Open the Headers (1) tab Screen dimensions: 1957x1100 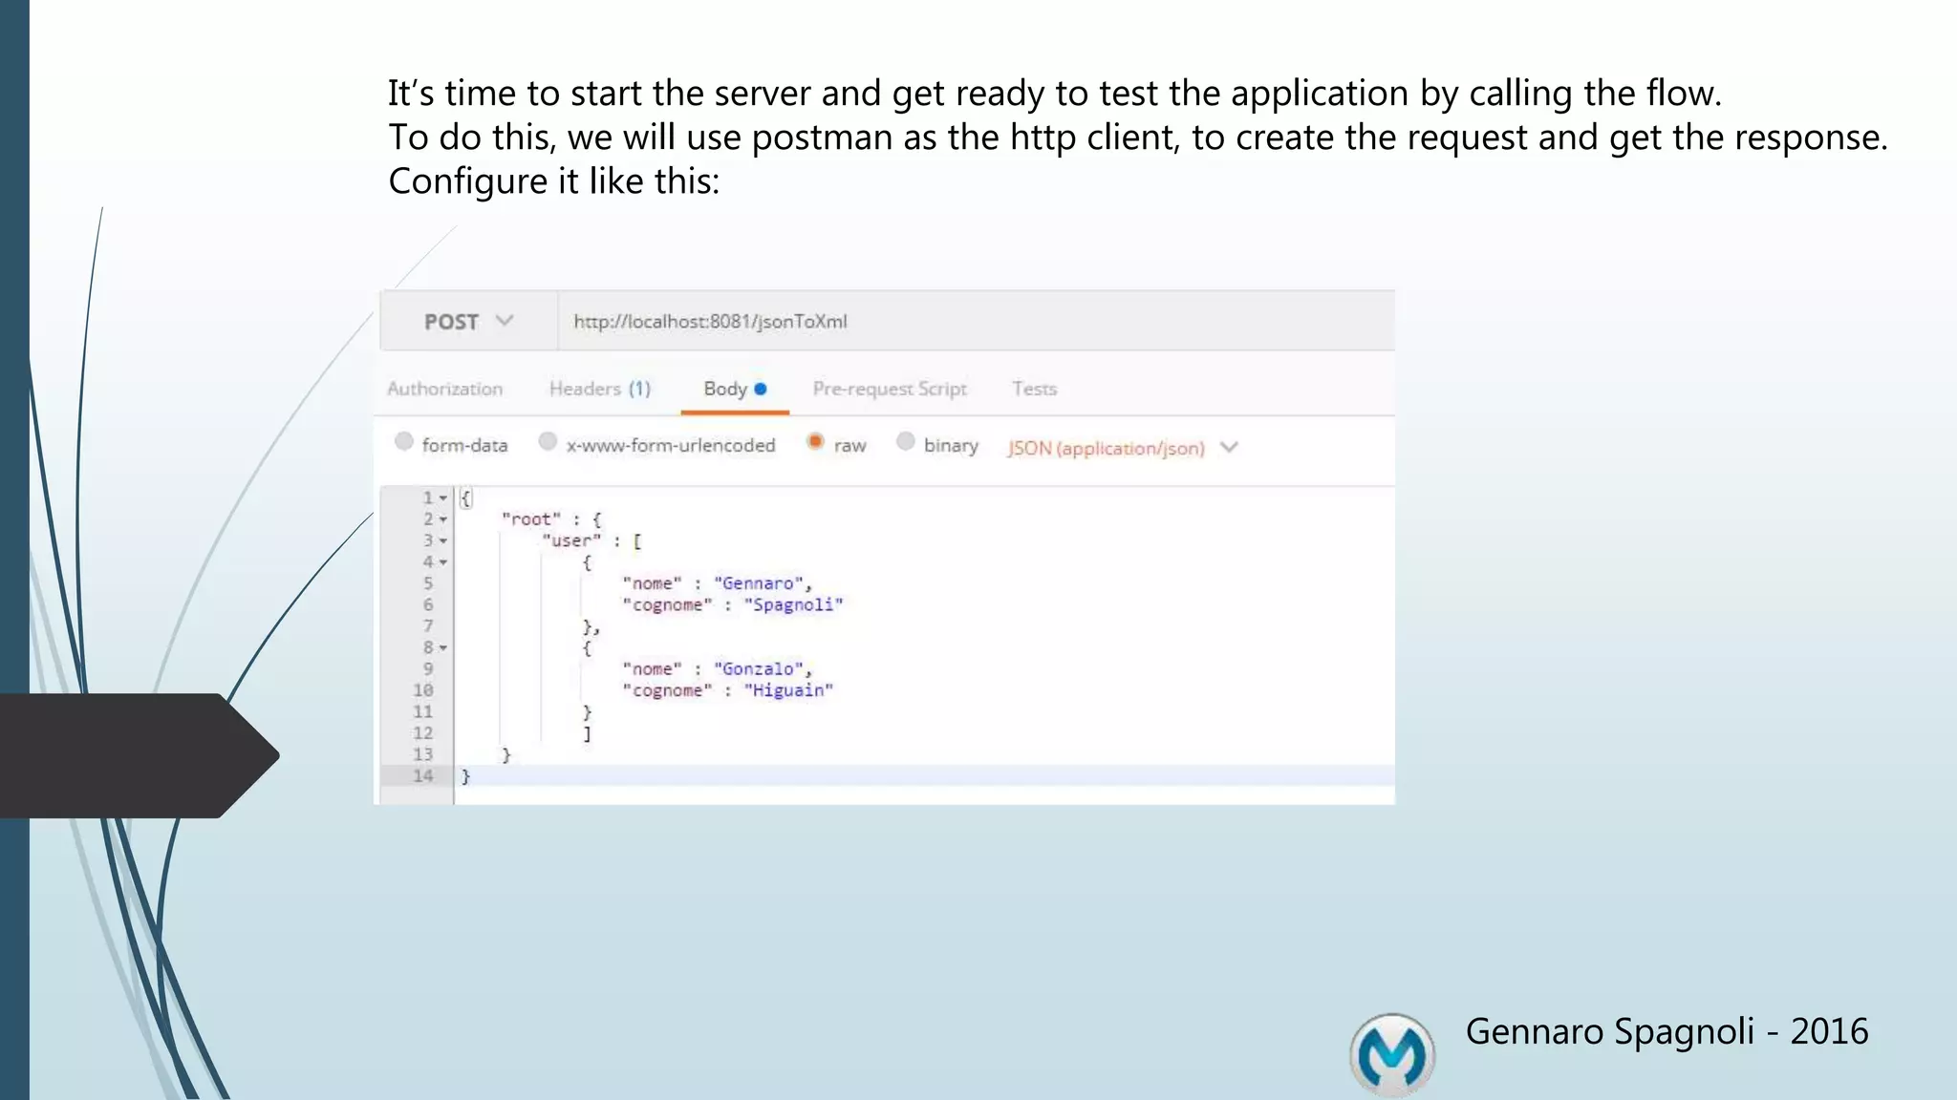pyautogui.click(x=599, y=389)
